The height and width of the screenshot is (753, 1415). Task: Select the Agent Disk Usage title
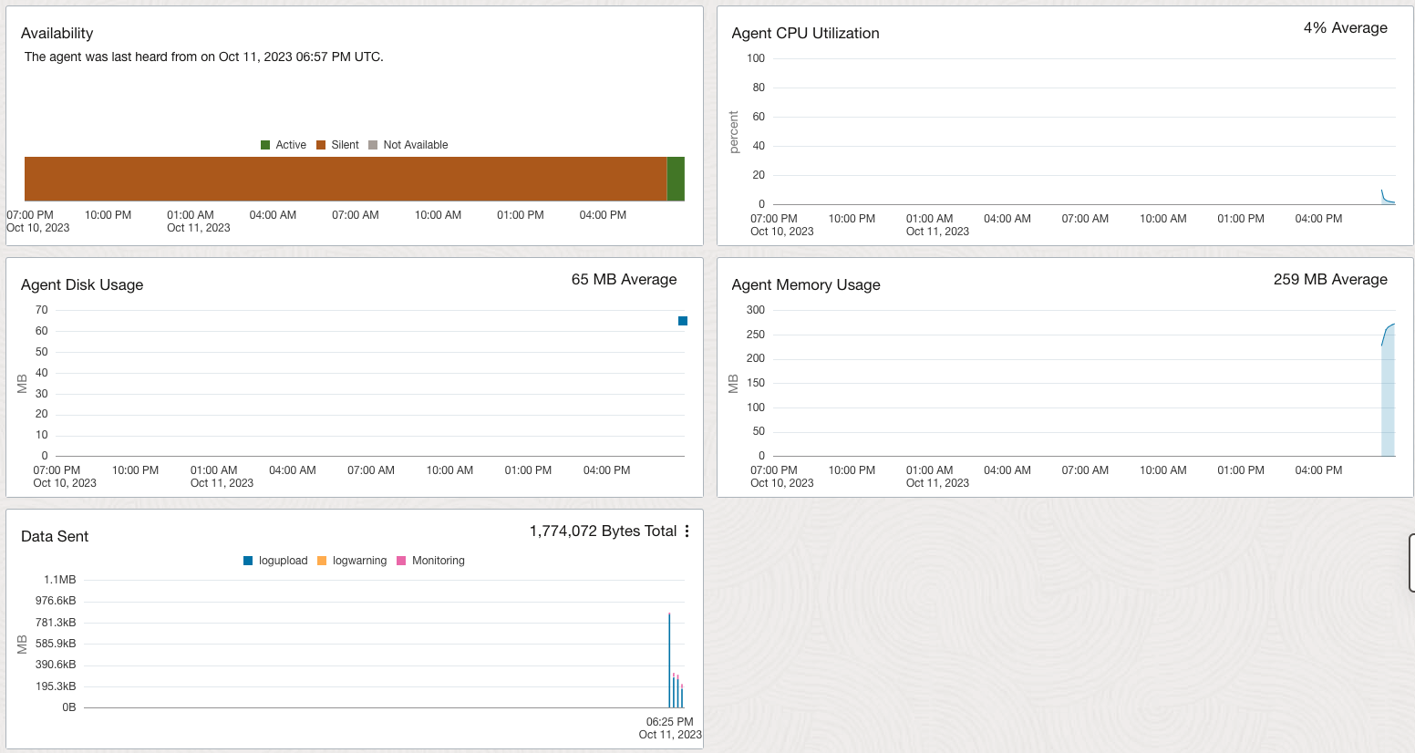82,285
